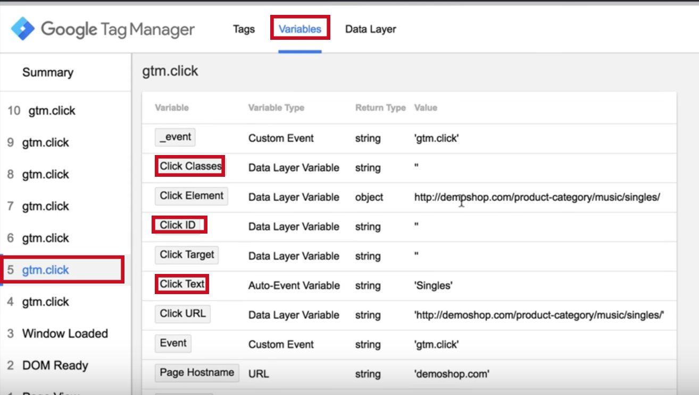Viewport: 699px width, 395px height.
Task: Click the Click Element variable button
Action: pyautogui.click(x=191, y=196)
